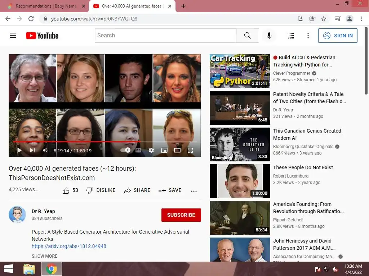Click Clever Programmer channel name
This screenshot has height=276, width=369.
point(292,73)
